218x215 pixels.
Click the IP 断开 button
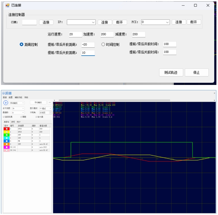tap(120, 22)
